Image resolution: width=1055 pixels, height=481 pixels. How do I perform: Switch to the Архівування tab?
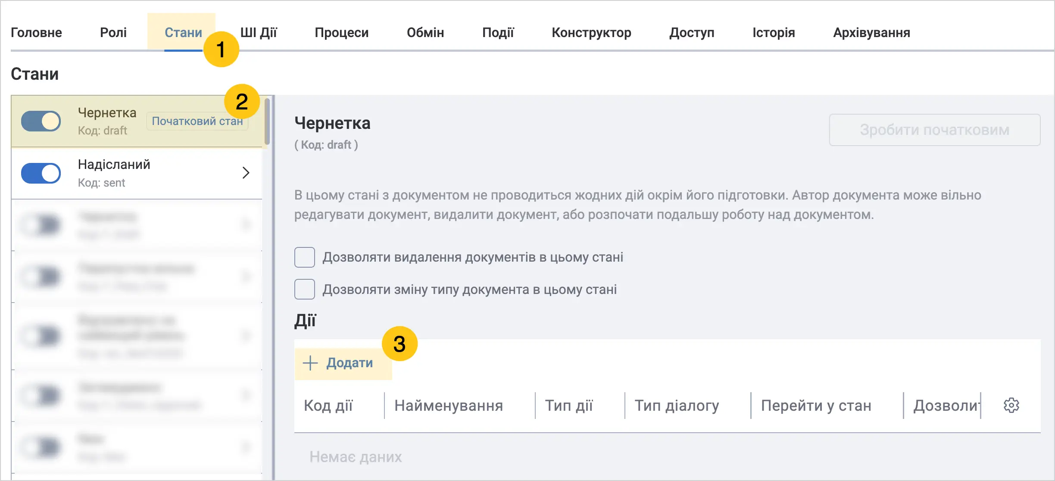[871, 32]
